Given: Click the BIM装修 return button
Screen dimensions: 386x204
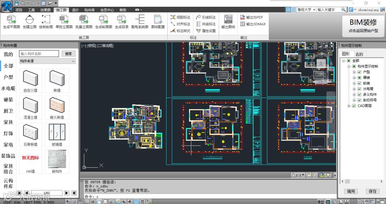Looking at the screenshot, I should coord(363,26).
